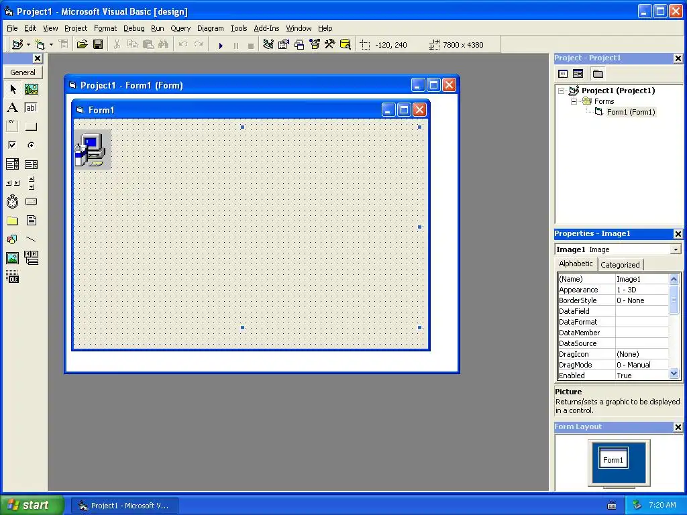Select the BorderStyle property row
Viewport: 687px width, 515px height.
[613, 300]
